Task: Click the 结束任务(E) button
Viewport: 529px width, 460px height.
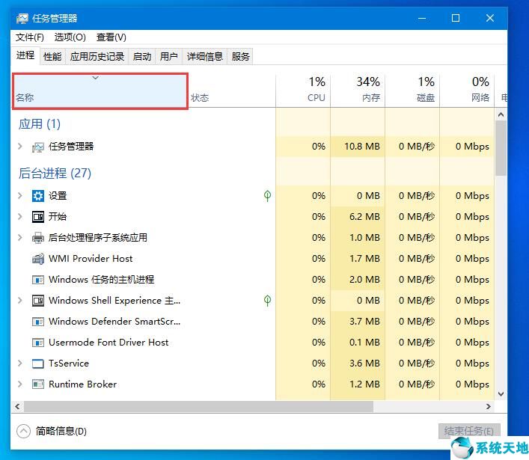Action: pos(469,431)
